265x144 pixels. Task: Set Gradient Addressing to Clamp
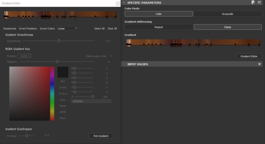(227, 27)
